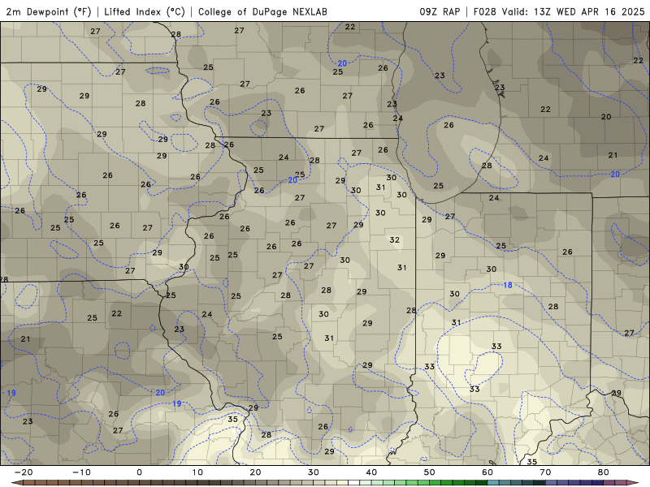
Task: Click the "10" label on the color scale
Action: pyautogui.click(x=197, y=472)
